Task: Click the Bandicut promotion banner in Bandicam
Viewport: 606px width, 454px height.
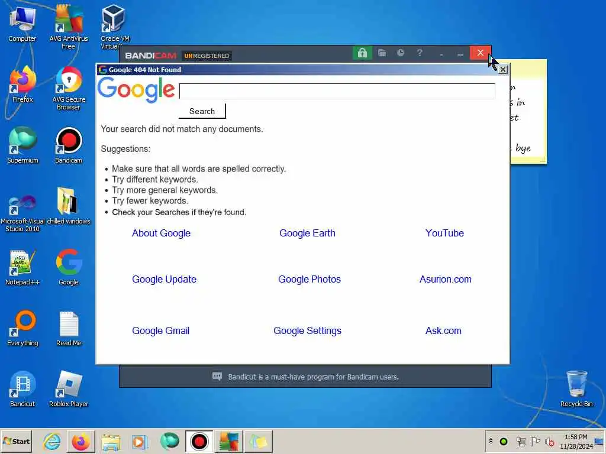Action: point(305,377)
